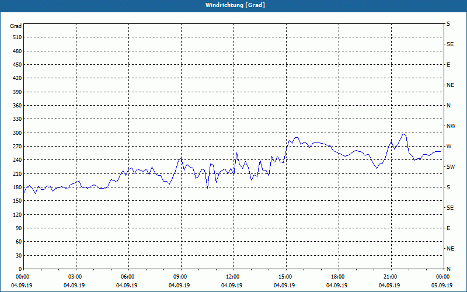Select the NW compass direction label
Viewport: 467px width, 292px height.
click(451, 126)
